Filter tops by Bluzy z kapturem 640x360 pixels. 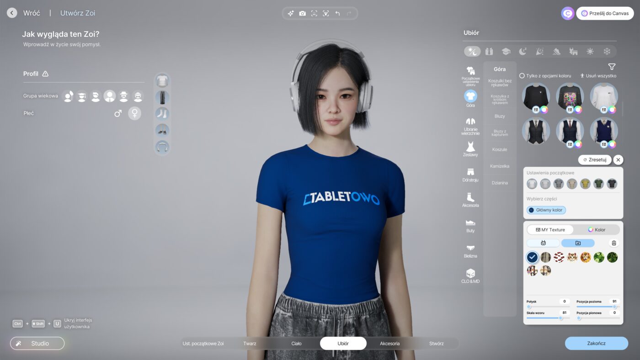500,133
